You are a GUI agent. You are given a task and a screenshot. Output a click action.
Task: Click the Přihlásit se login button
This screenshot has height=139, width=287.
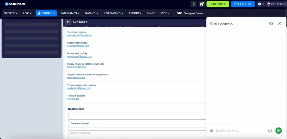click(243, 4)
